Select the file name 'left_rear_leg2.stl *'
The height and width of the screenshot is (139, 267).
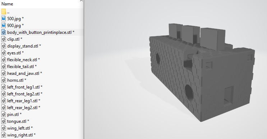point(24,107)
